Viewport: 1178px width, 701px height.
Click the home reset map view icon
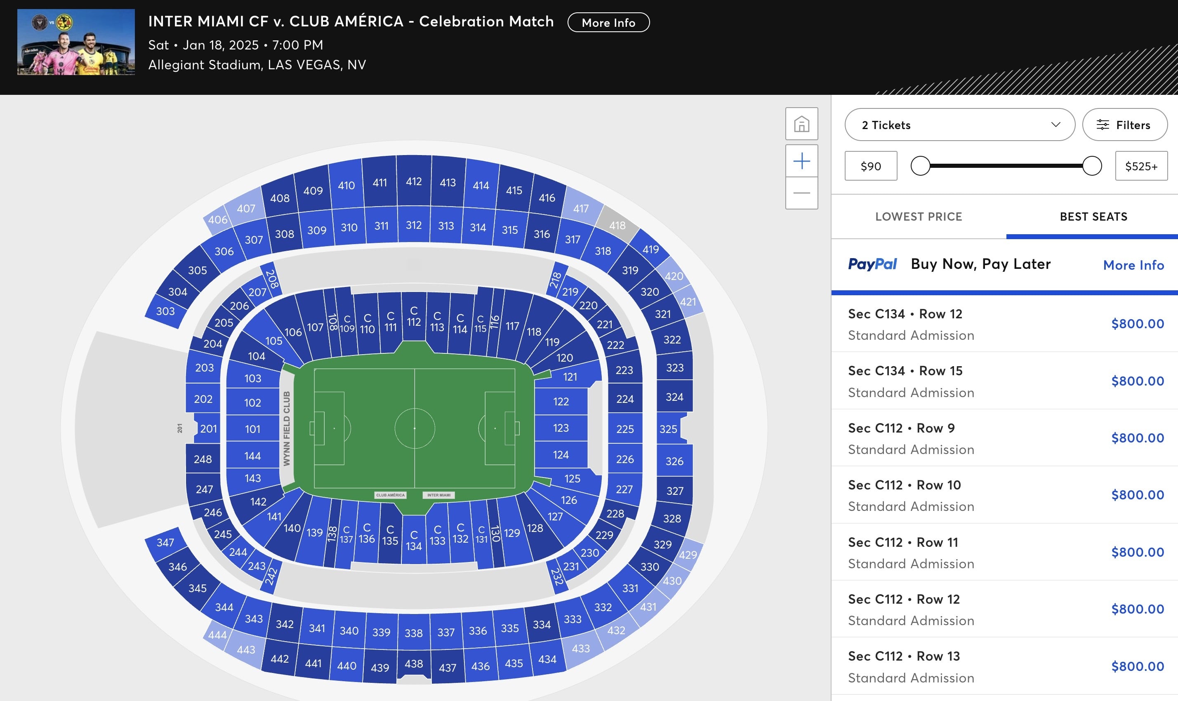point(801,124)
